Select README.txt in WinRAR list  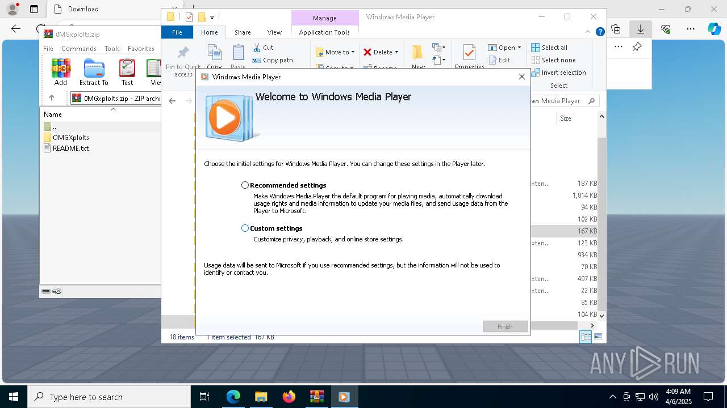click(70, 148)
